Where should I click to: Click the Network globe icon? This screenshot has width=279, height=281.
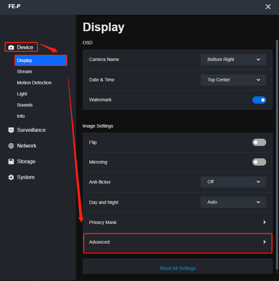pos(11,146)
